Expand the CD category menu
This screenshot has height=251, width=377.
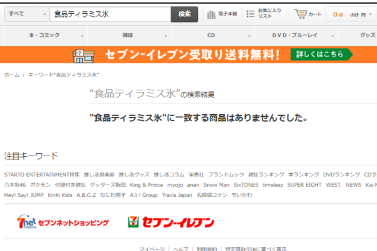tap(213, 35)
